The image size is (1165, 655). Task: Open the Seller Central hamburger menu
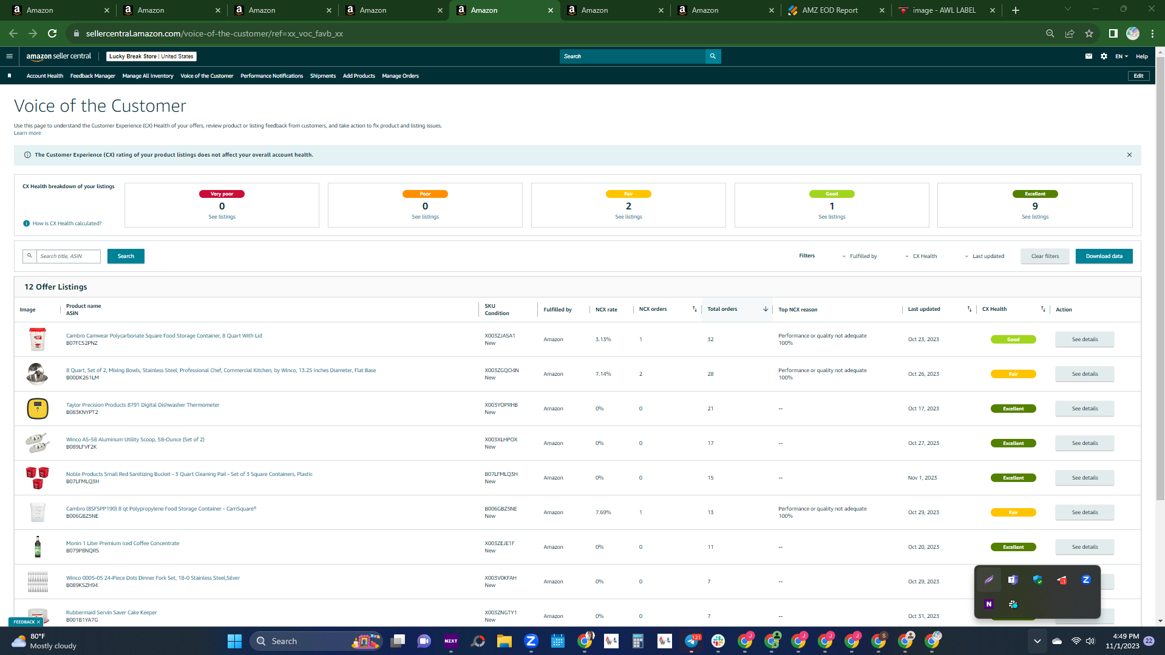pyautogui.click(x=9, y=56)
